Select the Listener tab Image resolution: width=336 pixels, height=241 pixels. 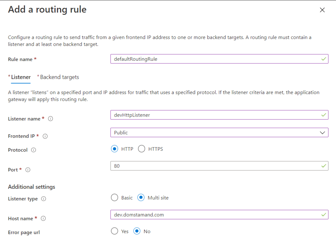coord(20,77)
